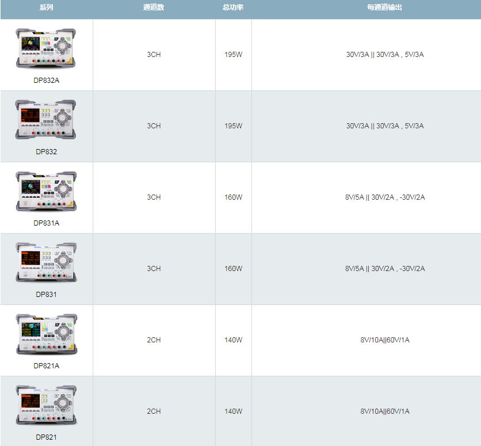Screen dimensions: 481x446
Task: Open the DP821 power supply image
Action: point(45,405)
